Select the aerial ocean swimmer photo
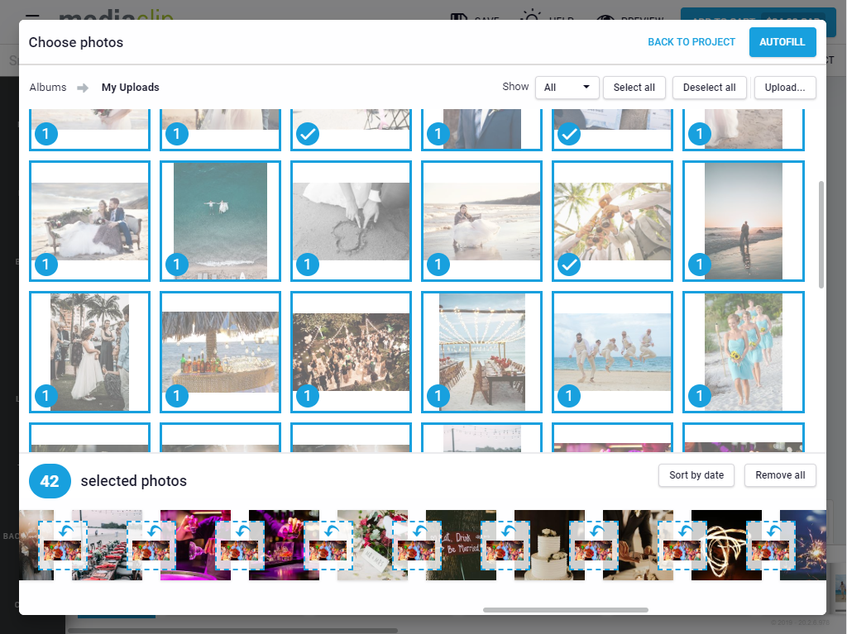 pyautogui.click(x=220, y=221)
